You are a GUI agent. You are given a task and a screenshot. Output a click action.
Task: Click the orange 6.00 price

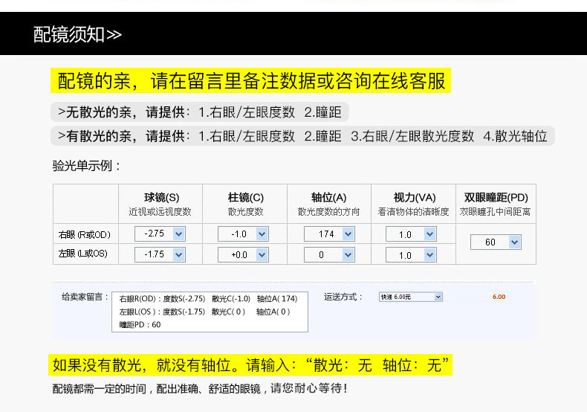tap(499, 297)
